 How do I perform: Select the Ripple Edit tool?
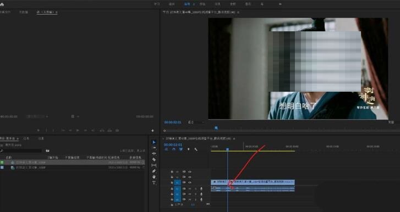154,154
